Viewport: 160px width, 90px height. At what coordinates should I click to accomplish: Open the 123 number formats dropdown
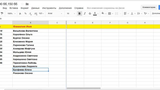pyautogui.click(x=41, y=13)
